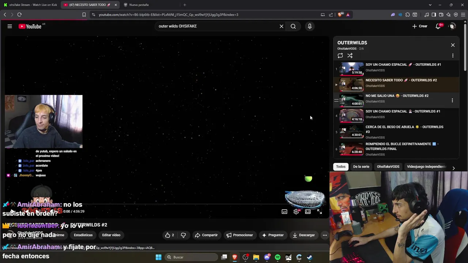Open the playlist header three-dot menu
The height and width of the screenshot is (263, 468).
(453, 56)
